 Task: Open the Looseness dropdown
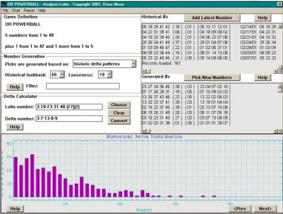point(110,74)
